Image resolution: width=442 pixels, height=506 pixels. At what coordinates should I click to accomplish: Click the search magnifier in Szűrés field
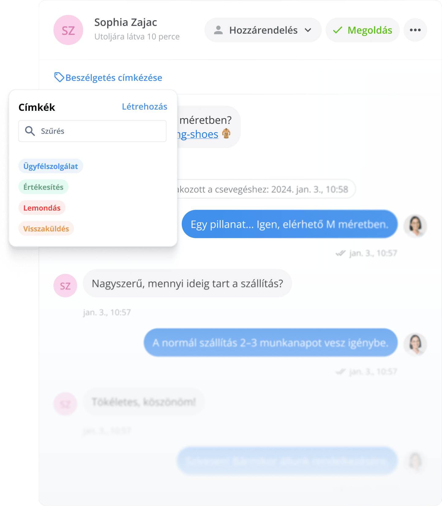(x=30, y=131)
